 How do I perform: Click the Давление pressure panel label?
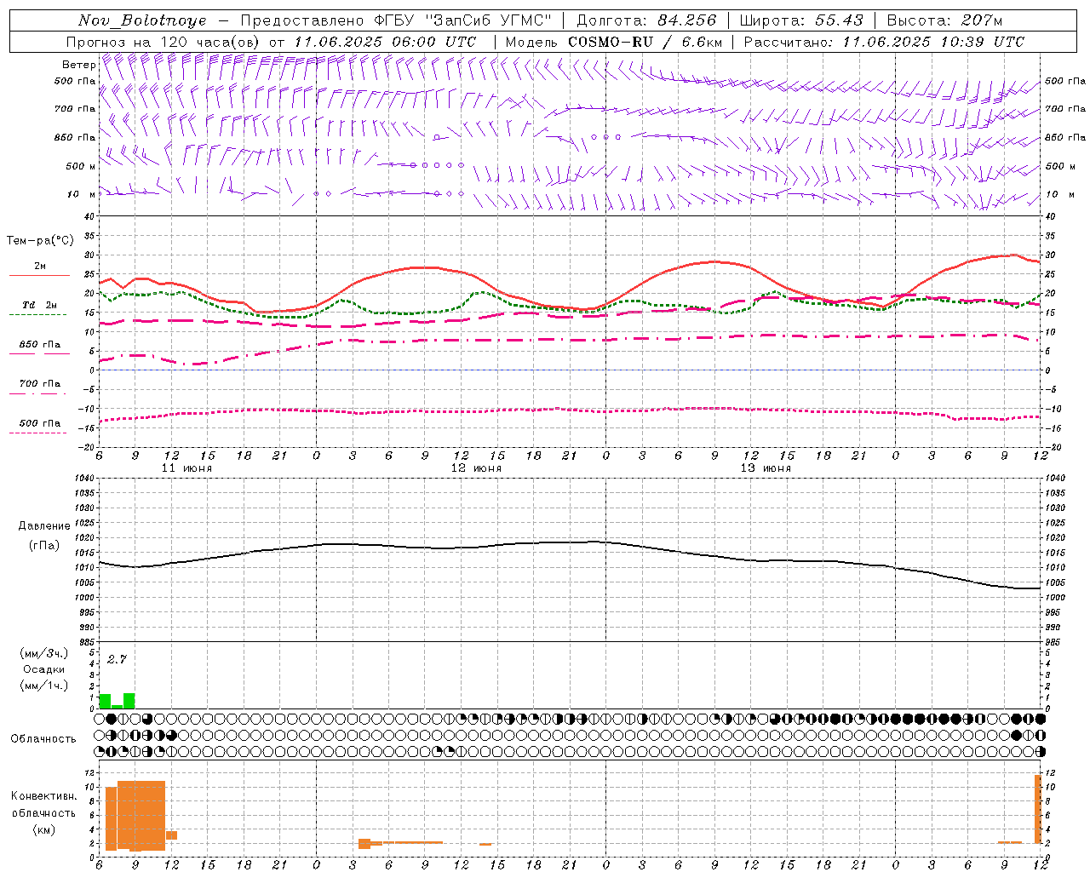(x=43, y=526)
